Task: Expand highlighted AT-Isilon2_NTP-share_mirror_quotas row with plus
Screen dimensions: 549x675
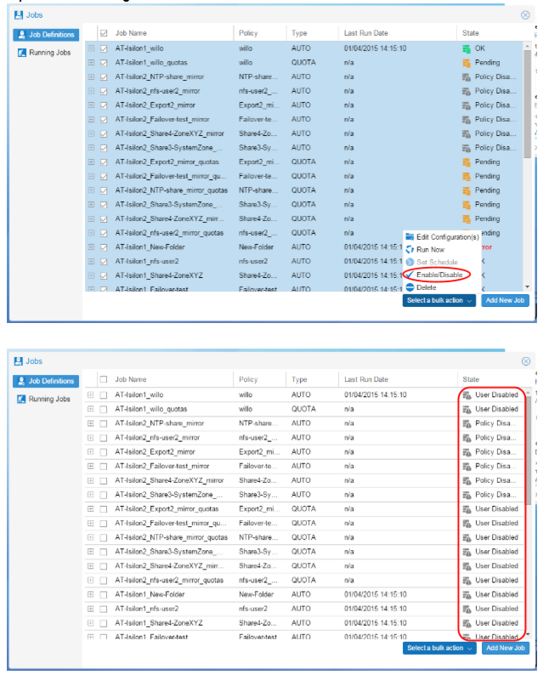Action: 91,190
